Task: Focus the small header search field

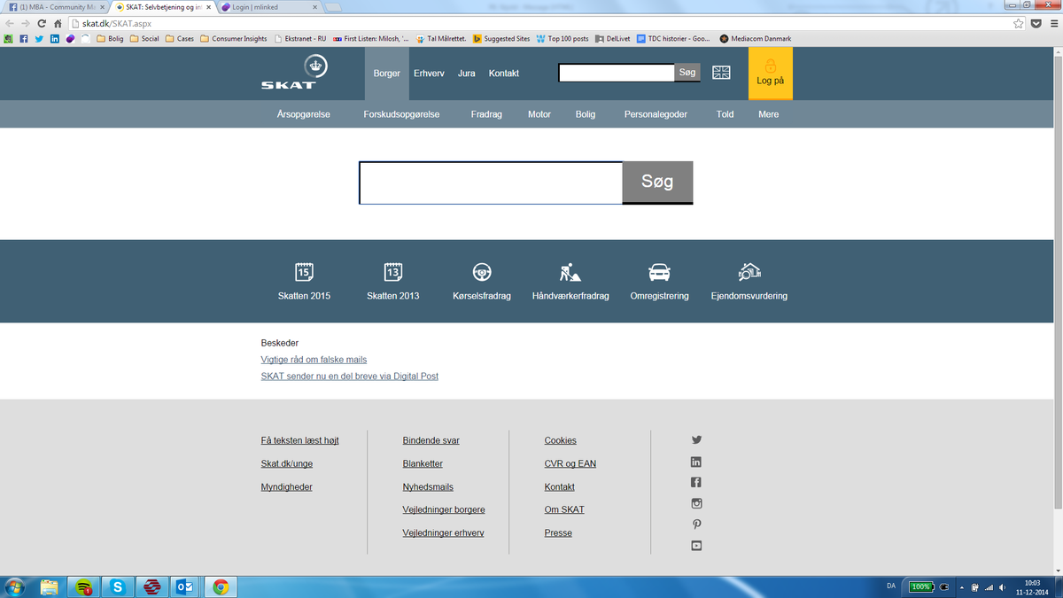Action: click(x=617, y=73)
